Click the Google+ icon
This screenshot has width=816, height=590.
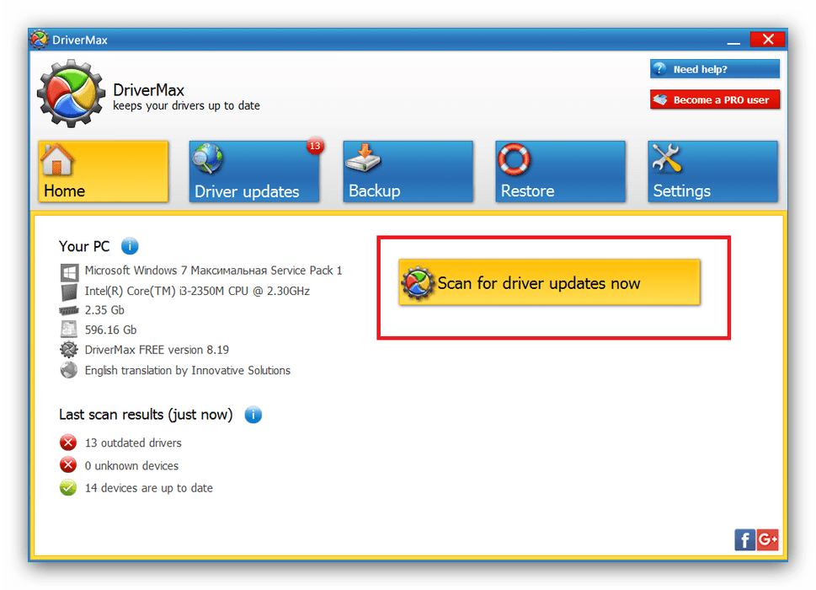[x=767, y=540]
